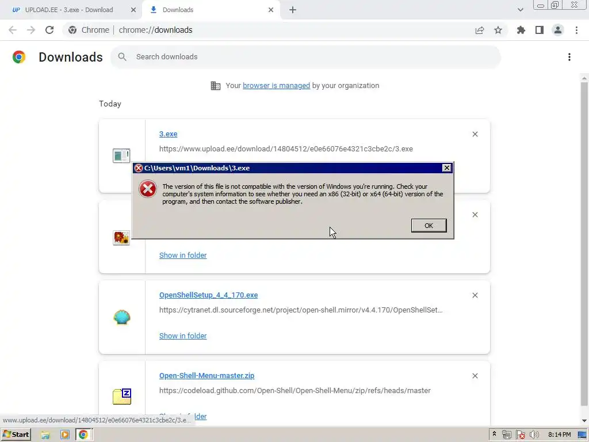Open the 3.exe download link
Viewport: 589px width, 442px height.
pyautogui.click(x=168, y=134)
